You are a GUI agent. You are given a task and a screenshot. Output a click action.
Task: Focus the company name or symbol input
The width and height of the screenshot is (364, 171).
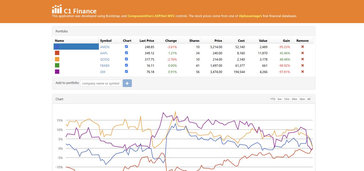pos(101,83)
